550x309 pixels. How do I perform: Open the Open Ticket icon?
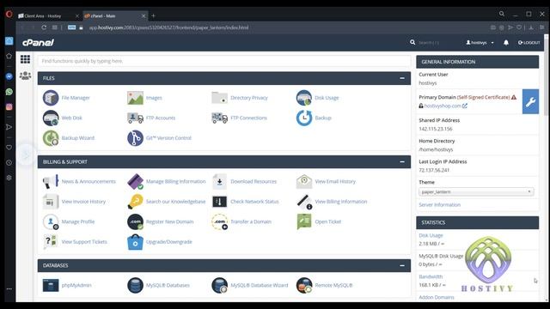[x=303, y=221]
